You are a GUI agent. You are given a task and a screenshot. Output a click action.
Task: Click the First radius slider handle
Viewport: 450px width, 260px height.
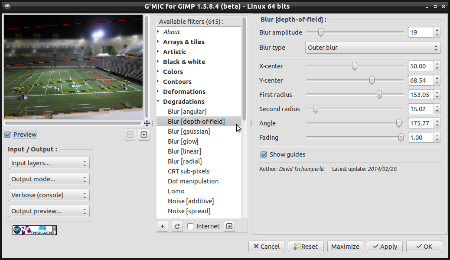point(379,95)
